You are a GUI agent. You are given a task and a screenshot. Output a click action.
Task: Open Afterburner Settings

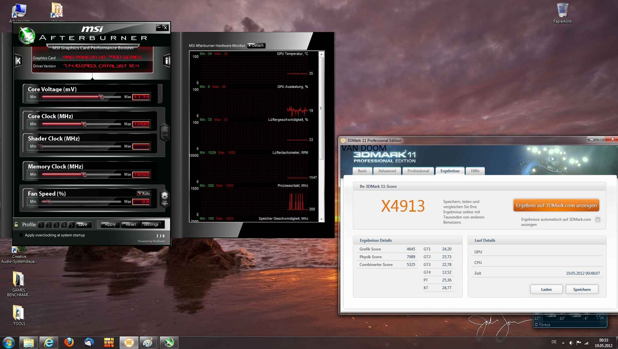[151, 225]
